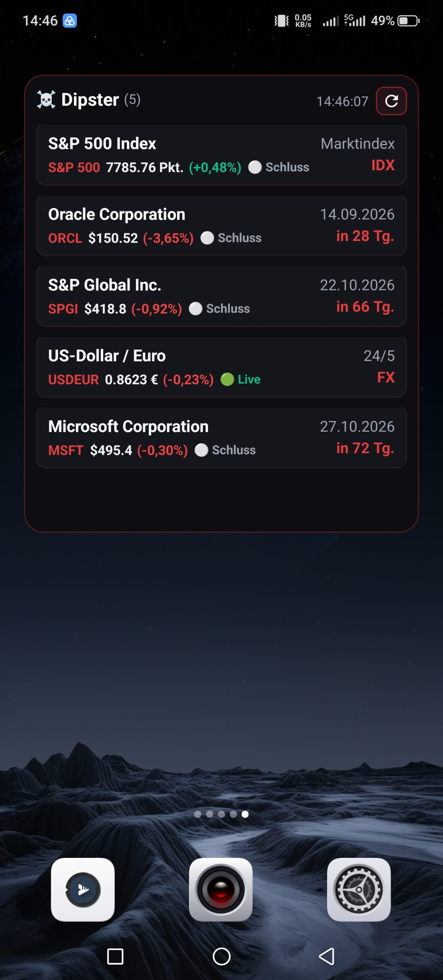Tap the USDEUR ticker label
Viewport: 443px width, 980px height.
coord(73,380)
